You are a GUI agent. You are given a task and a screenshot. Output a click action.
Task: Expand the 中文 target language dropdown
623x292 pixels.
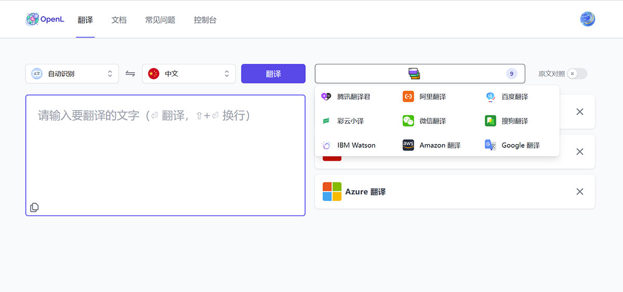188,74
